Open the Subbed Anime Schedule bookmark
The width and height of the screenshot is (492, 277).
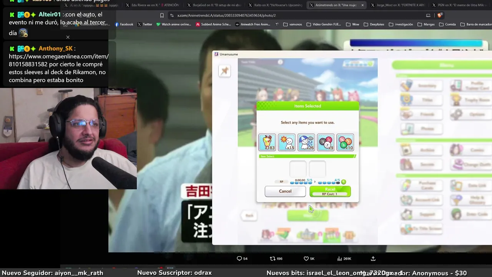[x=213, y=24]
